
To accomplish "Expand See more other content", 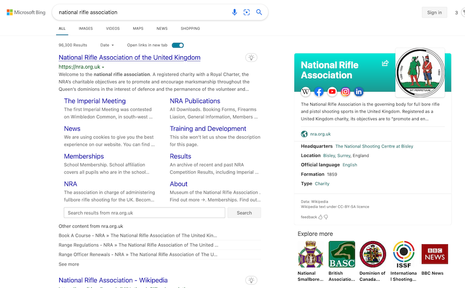I will click(69, 264).
